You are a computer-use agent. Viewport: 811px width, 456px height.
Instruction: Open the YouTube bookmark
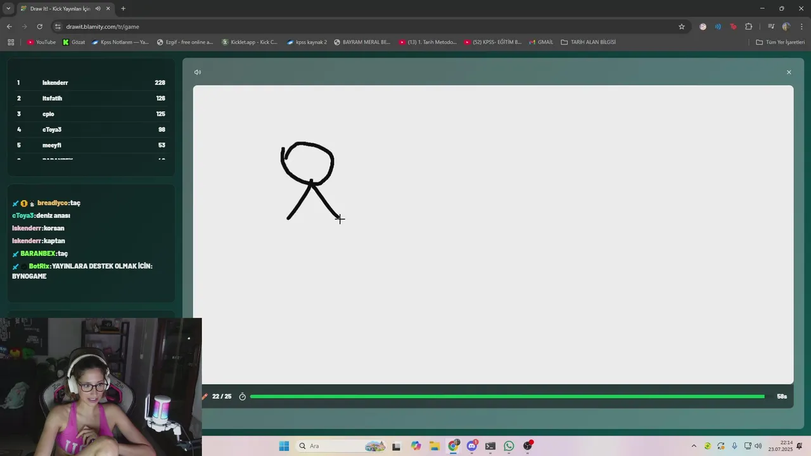tap(41, 42)
